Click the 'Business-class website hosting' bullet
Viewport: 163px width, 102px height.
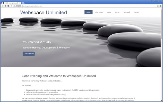pos(62,90)
